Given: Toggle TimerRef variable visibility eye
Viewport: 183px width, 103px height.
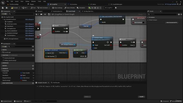Looking at the screenshot, I should point(33,73).
